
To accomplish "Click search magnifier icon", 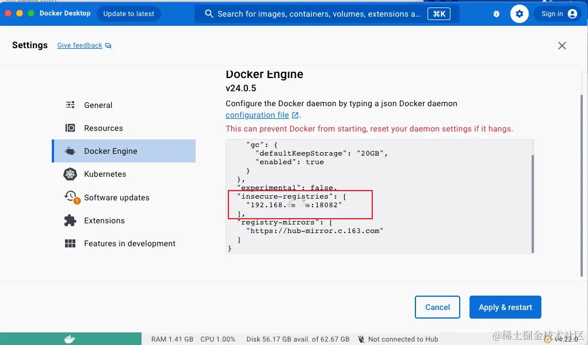I will click(209, 14).
